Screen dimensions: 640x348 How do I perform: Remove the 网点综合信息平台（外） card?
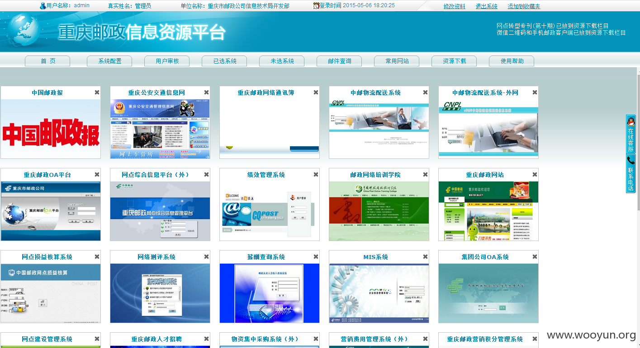(206, 174)
